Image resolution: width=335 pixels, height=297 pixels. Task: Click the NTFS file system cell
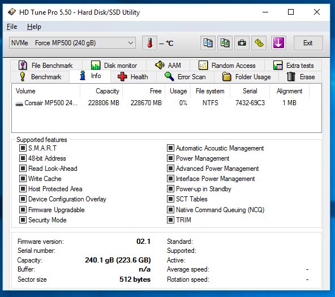(211, 103)
